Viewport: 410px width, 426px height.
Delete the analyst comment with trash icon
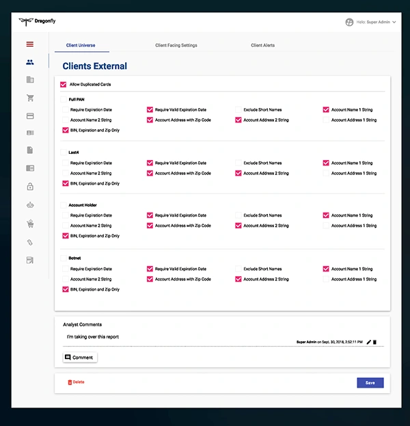[x=374, y=342]
